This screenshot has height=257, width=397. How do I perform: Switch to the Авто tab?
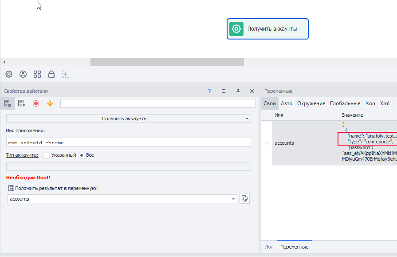(x=287, y=103)
